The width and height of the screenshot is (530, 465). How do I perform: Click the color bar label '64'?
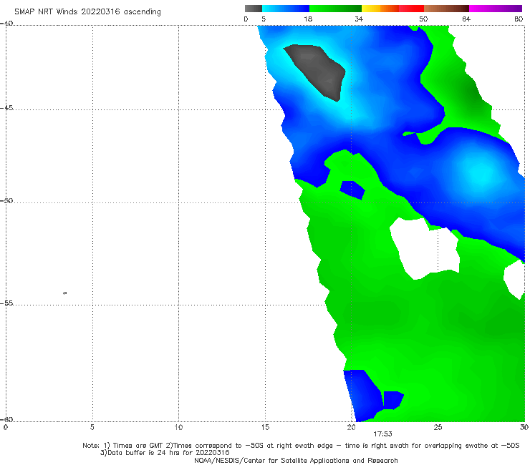coord(466,19)
